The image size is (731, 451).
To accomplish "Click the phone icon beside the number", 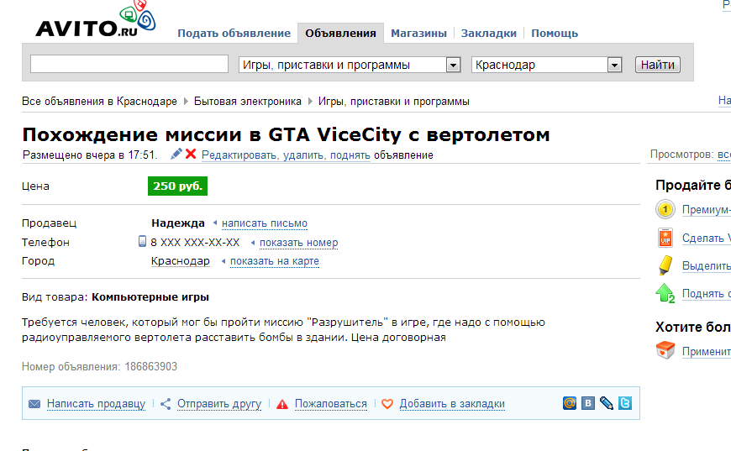I will point(143,241).
